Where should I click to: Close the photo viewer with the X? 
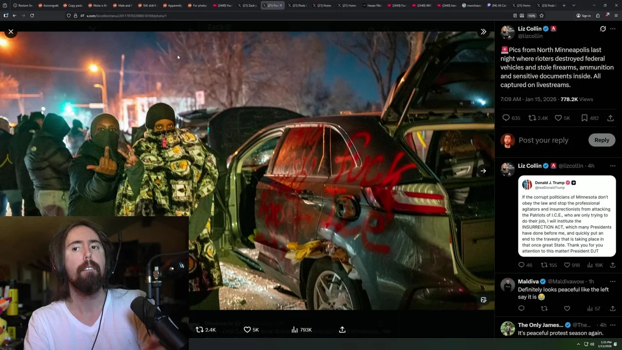[x=11, y=32]
